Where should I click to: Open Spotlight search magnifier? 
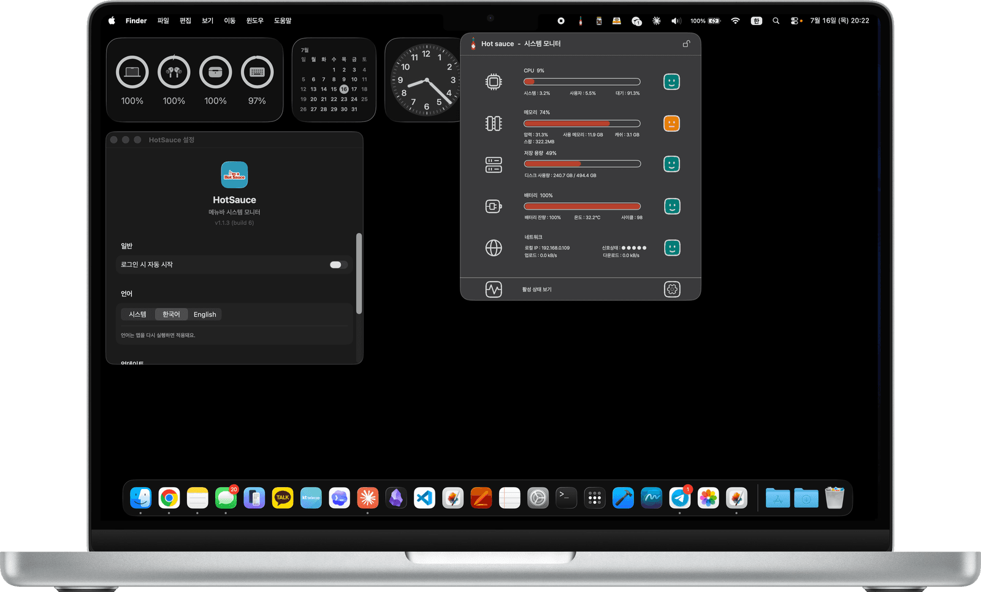[776, 21]
